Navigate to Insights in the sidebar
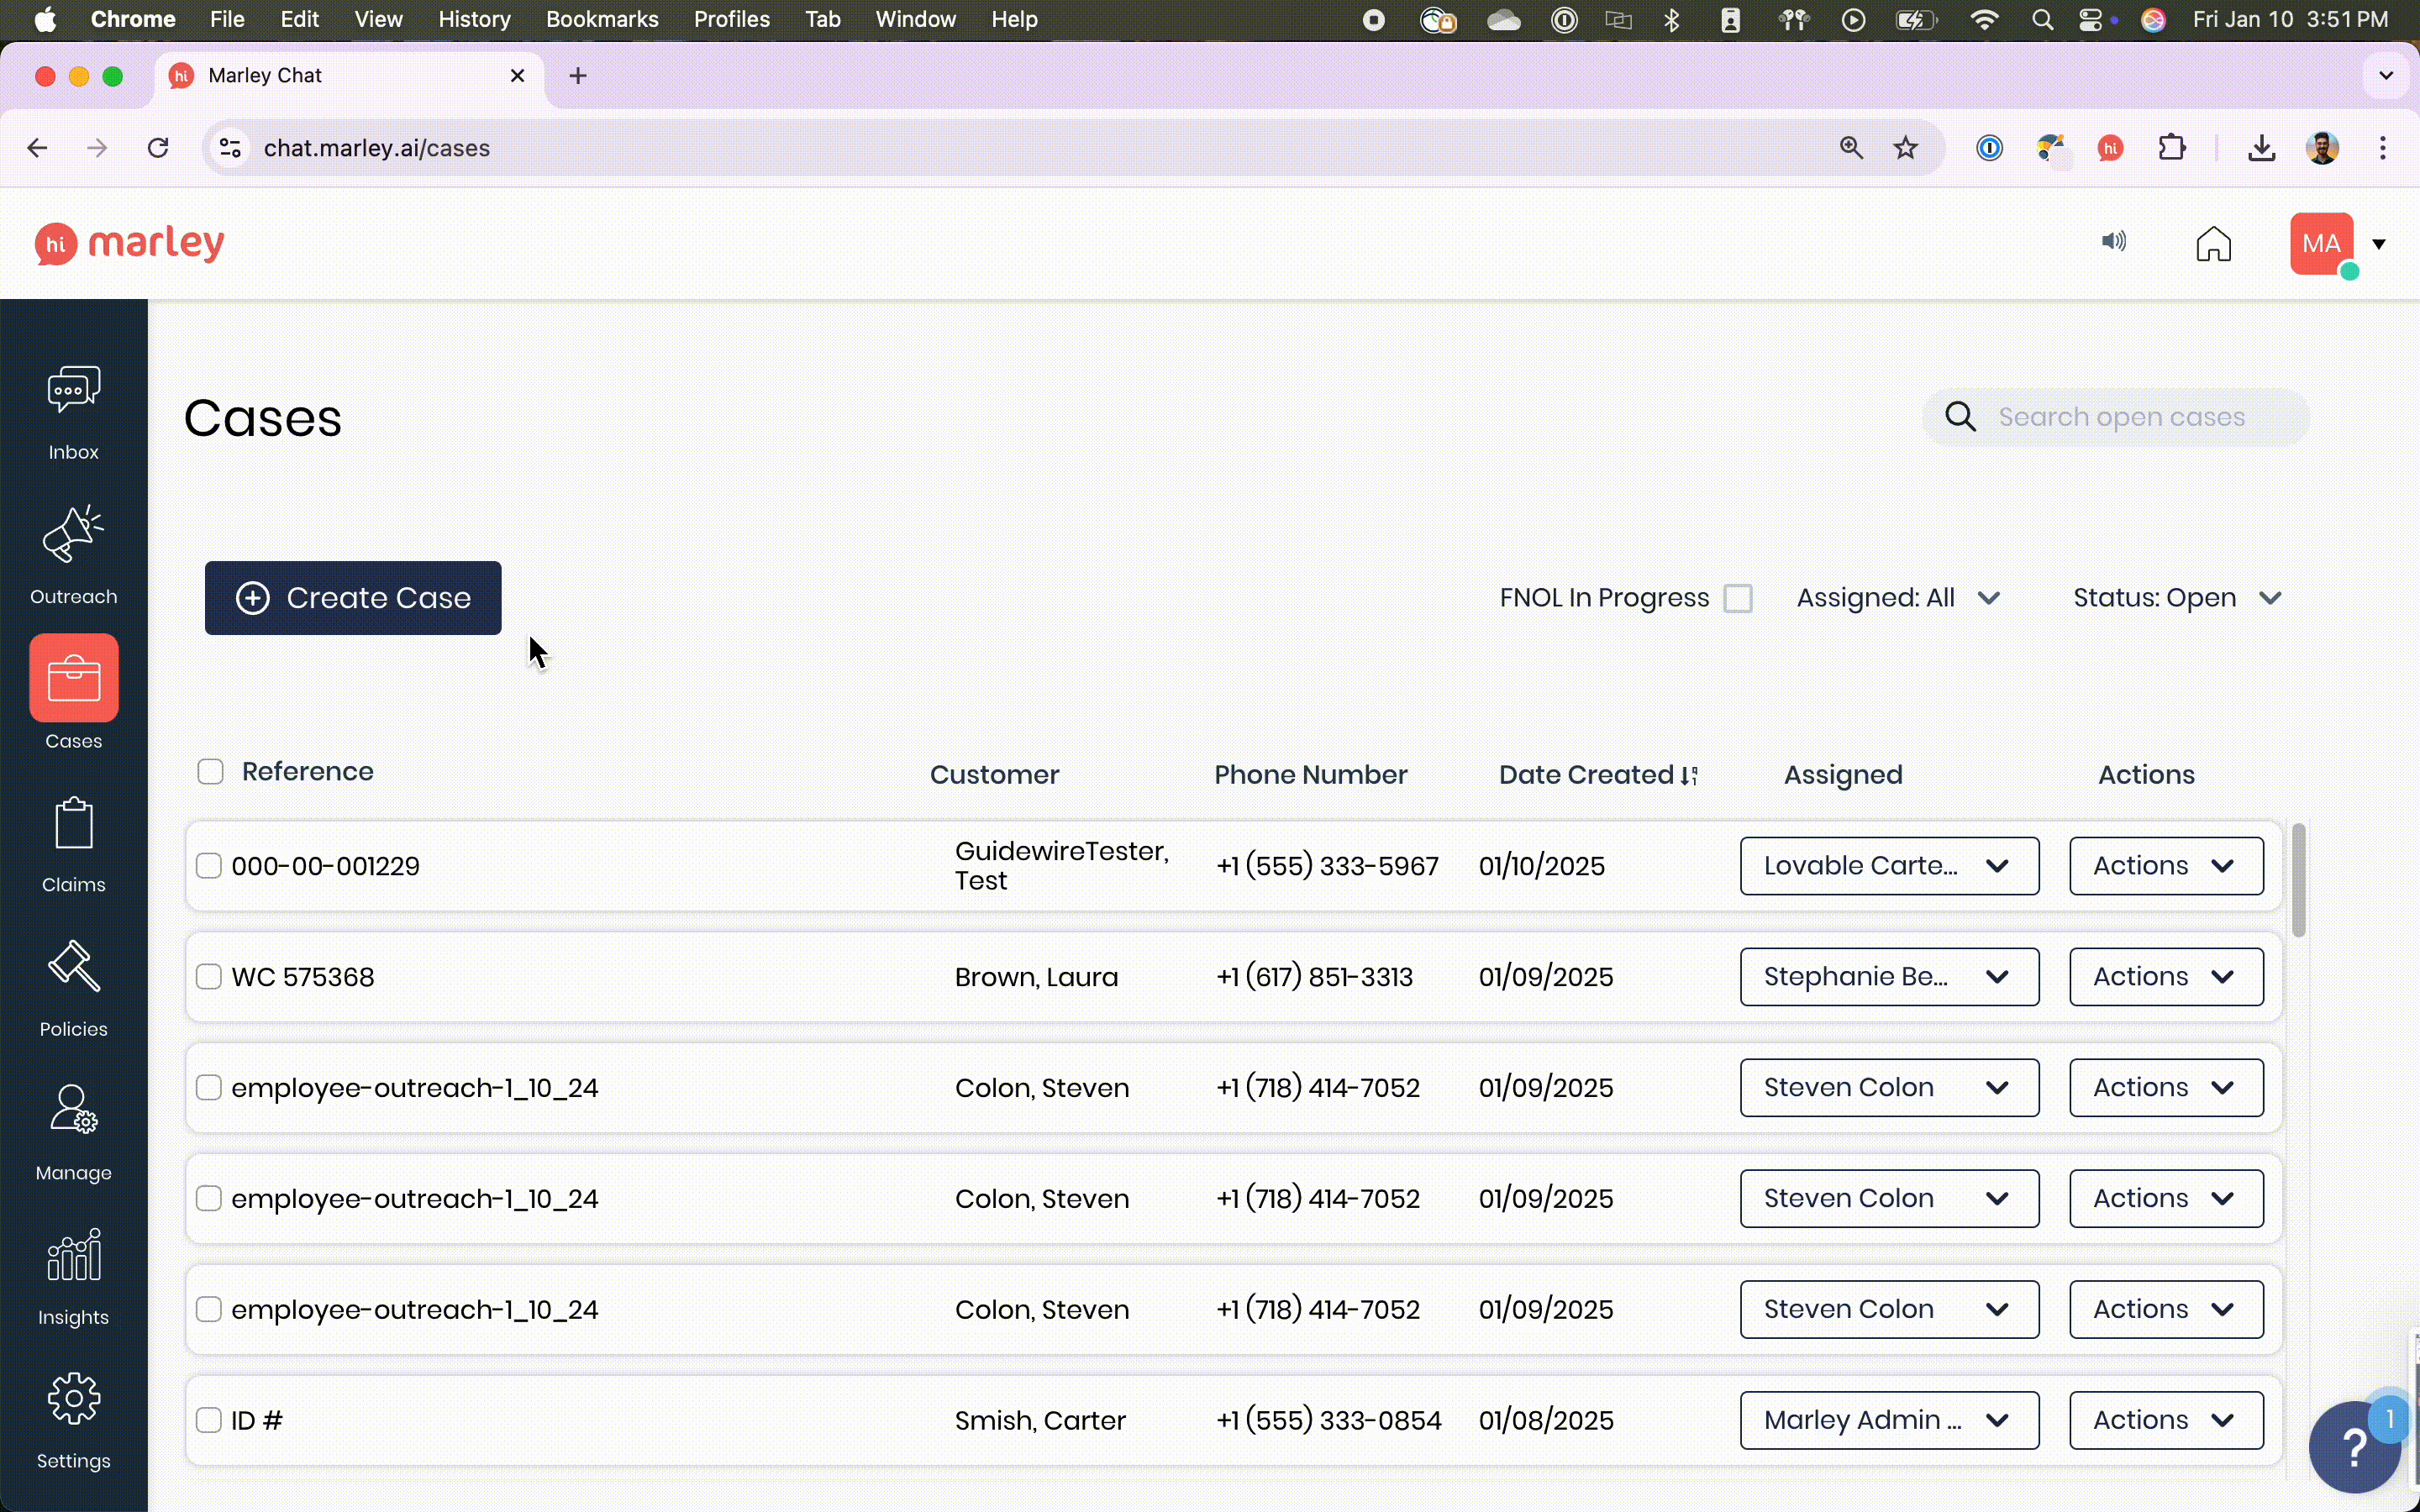 point(72,1277)
